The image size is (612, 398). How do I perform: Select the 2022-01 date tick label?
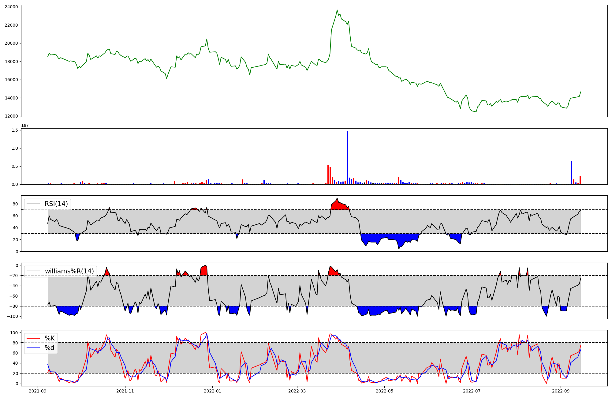click(212, 391)
